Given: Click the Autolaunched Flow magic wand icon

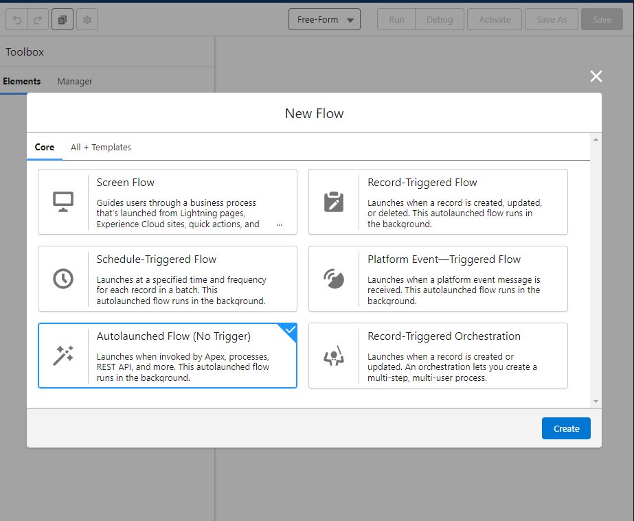Looking at the screenshot, I should coord(63,356).
